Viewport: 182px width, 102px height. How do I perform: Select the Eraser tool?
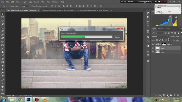click(3, 59)
